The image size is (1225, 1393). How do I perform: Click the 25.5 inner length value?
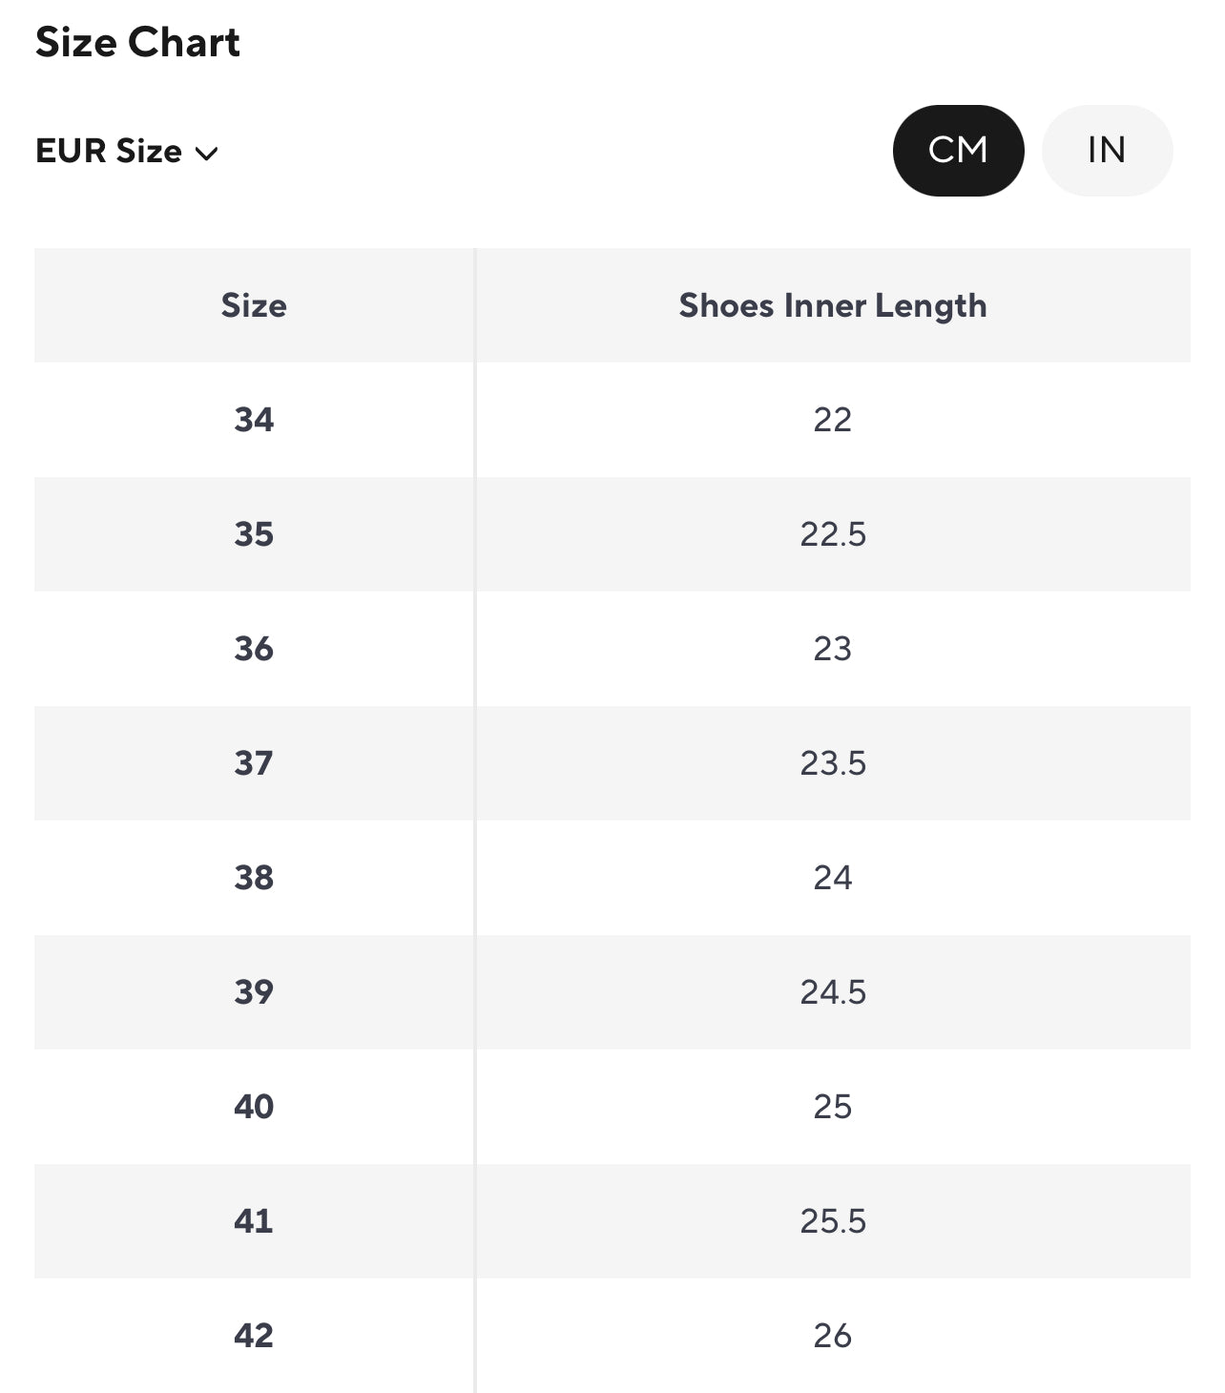point(833,1221)
